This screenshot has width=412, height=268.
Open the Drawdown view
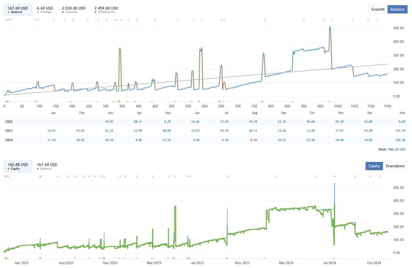click(x=395, y=166)
